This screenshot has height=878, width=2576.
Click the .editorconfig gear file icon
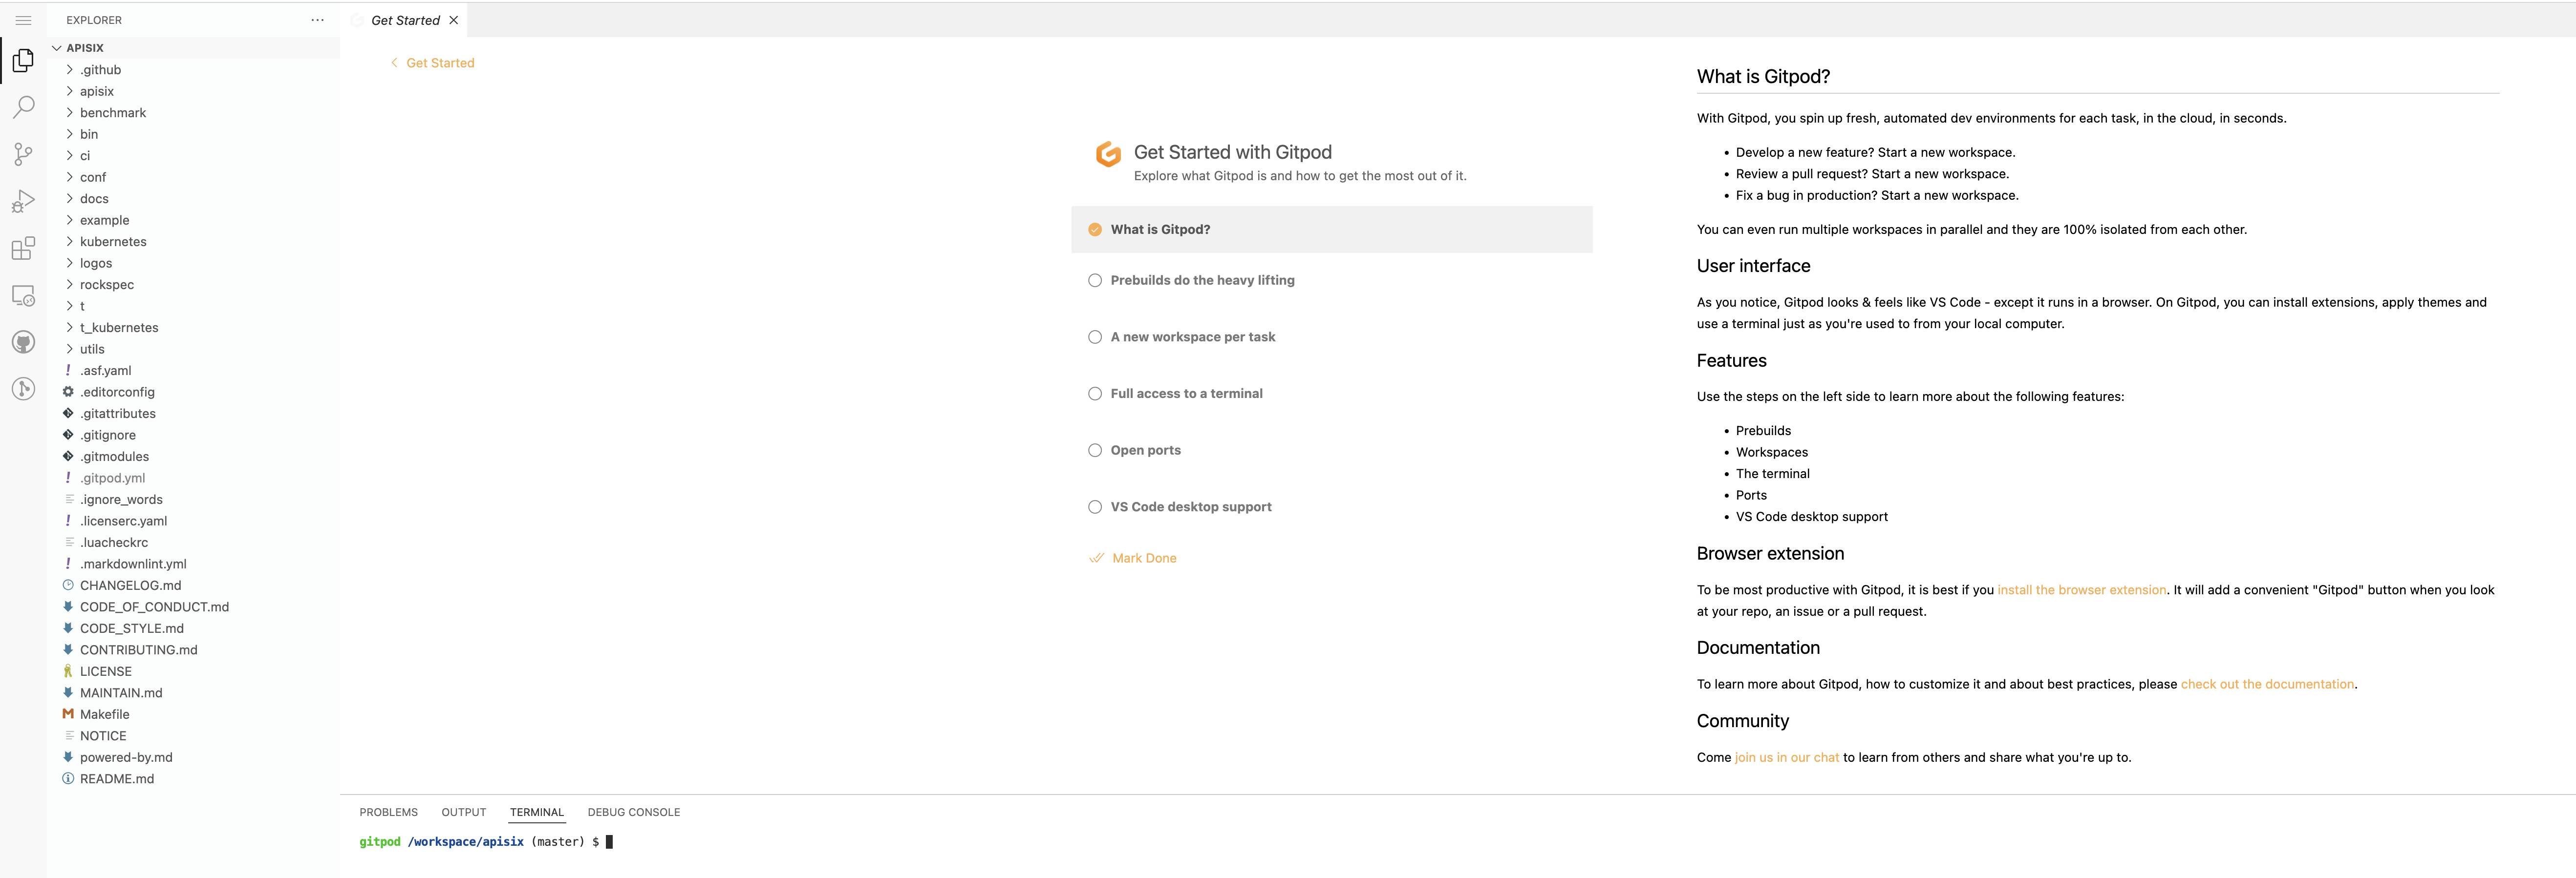coord(68,392)
